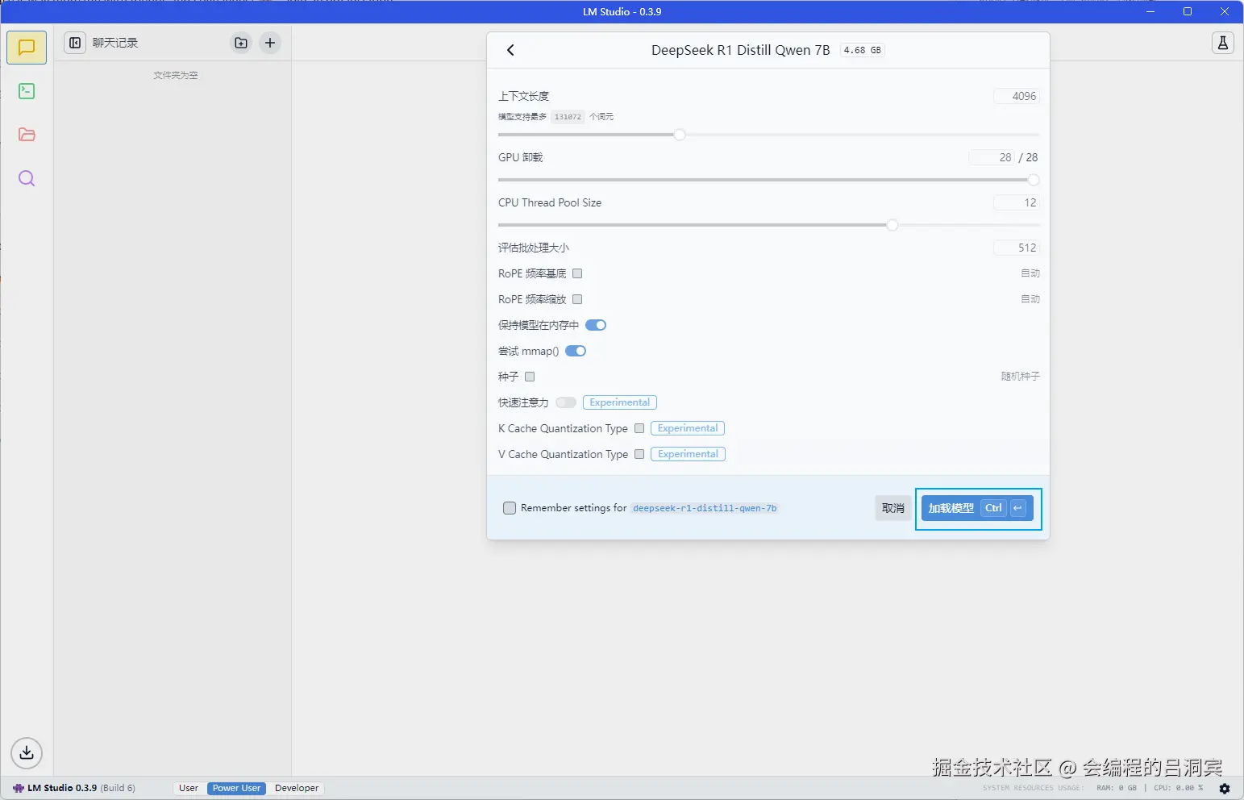
Task: Switch to the Developer mode tab
Action: (x=296, y=788)
